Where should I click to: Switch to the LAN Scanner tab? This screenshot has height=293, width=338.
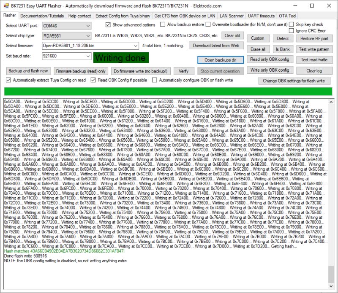[x=232, y=16]
